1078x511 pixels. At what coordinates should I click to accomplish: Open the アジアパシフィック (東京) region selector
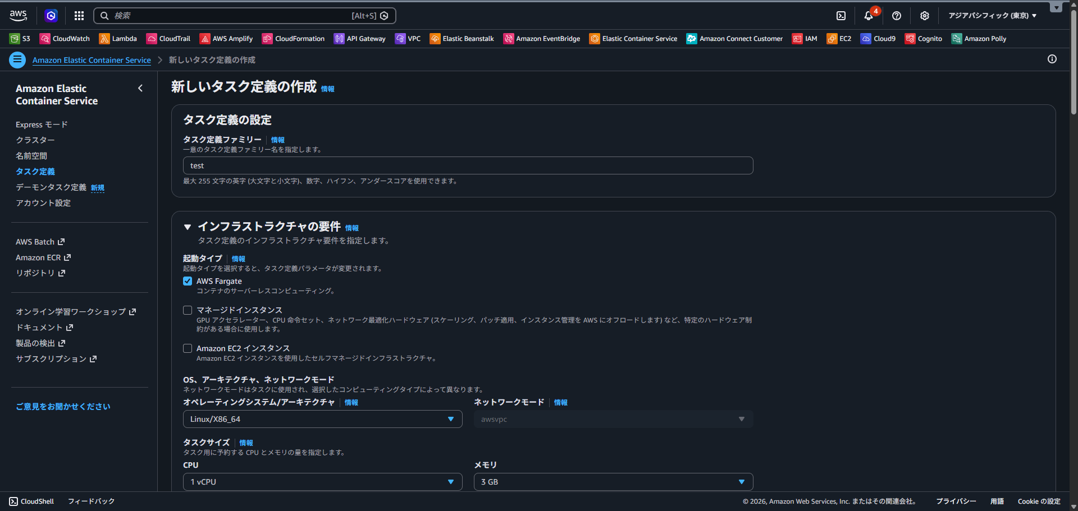[993, 16]
